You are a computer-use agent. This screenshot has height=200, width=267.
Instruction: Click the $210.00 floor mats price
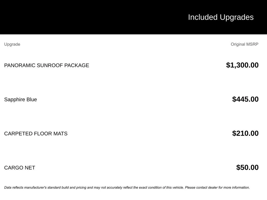245,133
